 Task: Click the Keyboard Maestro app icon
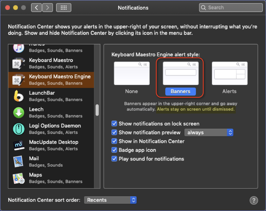19,63
